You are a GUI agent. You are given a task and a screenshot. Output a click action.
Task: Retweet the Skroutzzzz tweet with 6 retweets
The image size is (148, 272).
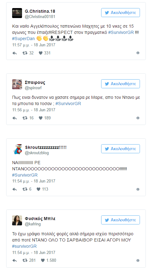[x=25, y=189]
